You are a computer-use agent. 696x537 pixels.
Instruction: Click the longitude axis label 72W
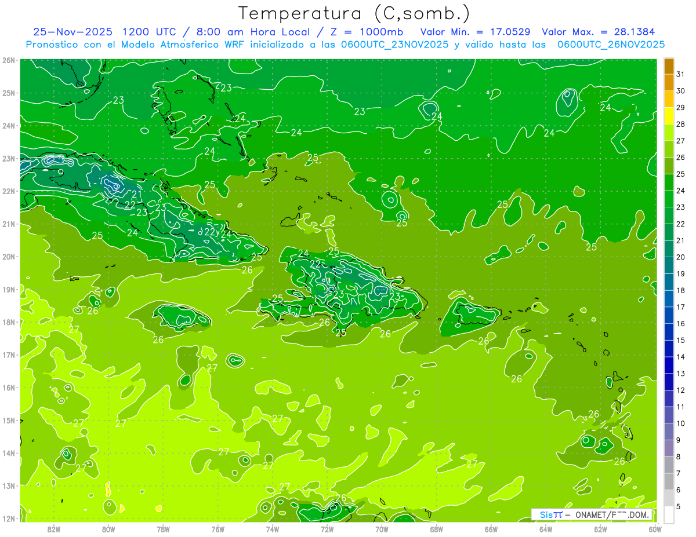coord(327,528)
